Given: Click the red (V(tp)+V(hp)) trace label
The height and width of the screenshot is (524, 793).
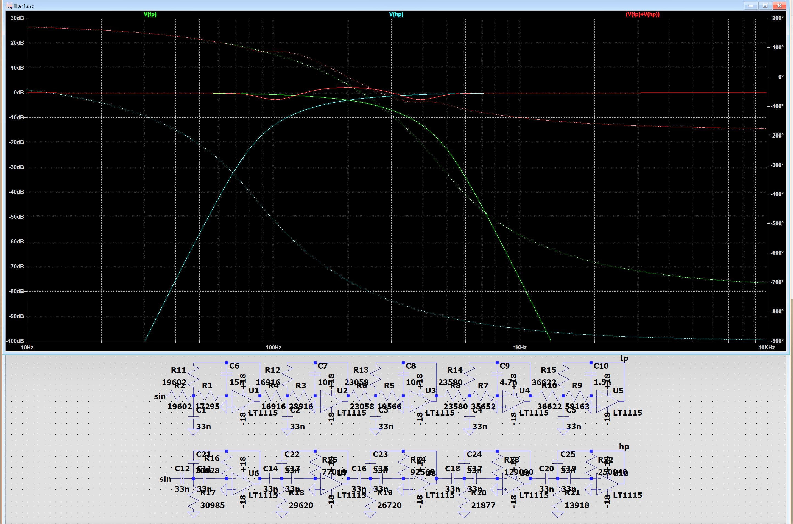Looking at the screenshot, I should click(x=643, y=14).
